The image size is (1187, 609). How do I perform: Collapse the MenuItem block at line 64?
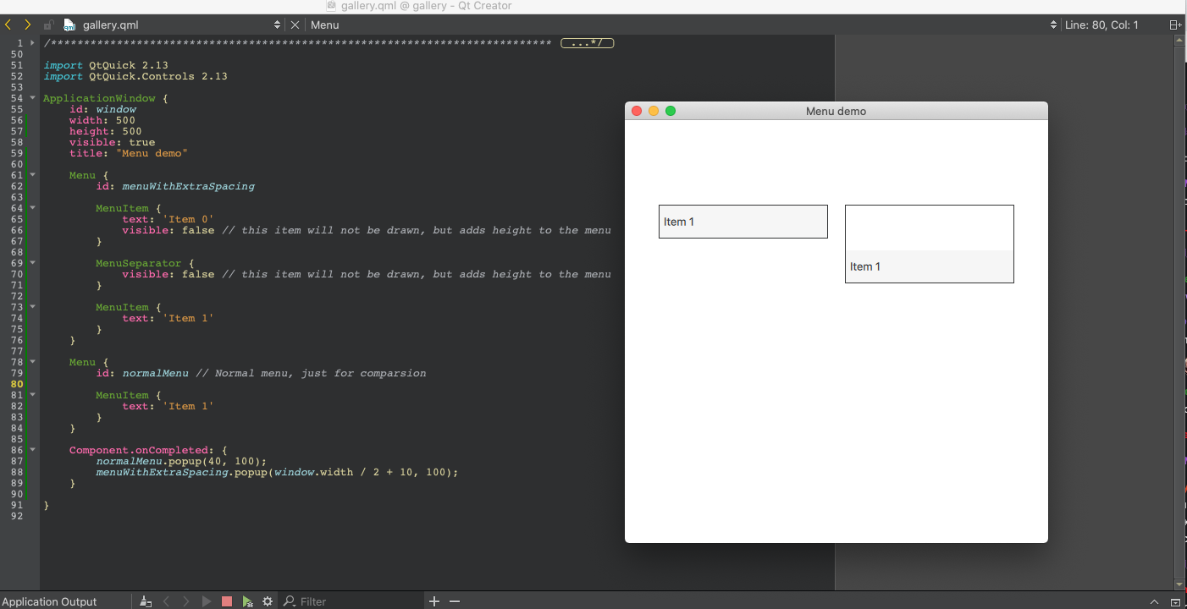[x=33, y=208]
